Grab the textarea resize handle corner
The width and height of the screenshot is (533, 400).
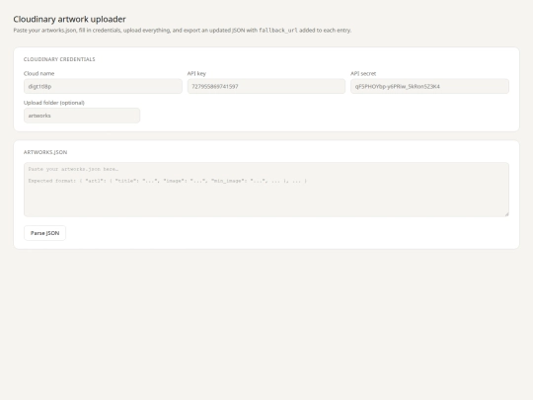click(x=506, y=214)
